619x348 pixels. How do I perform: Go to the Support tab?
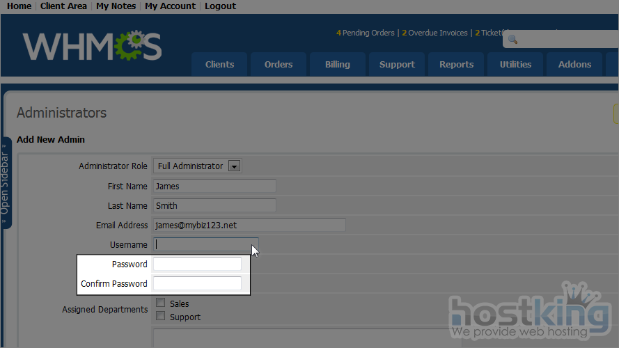tap(397, 65)
